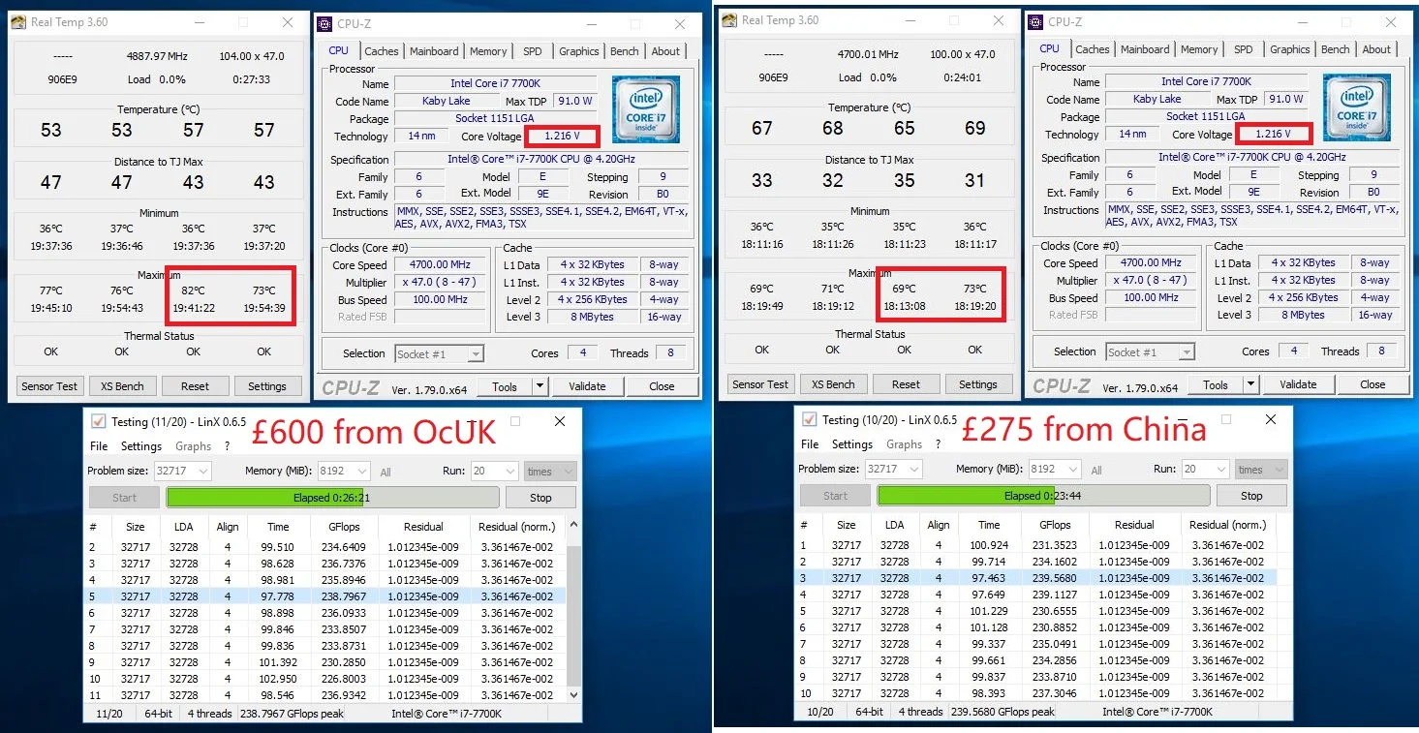The height and width of the screenshot is (733, 1419).
Task: Open Settings menu in Testing (10/20) LinX window
Action: click(852, 444)
